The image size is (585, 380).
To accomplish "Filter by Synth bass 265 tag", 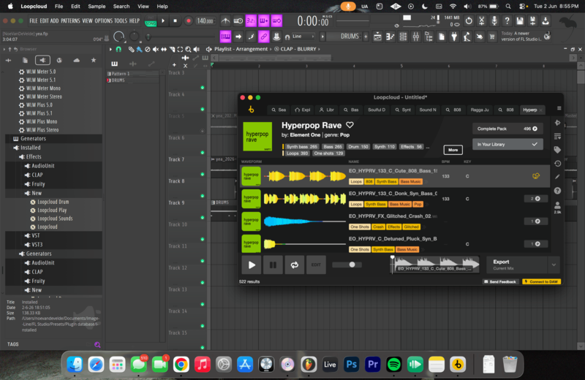I will pyautogui.click(x=302, y=147).
